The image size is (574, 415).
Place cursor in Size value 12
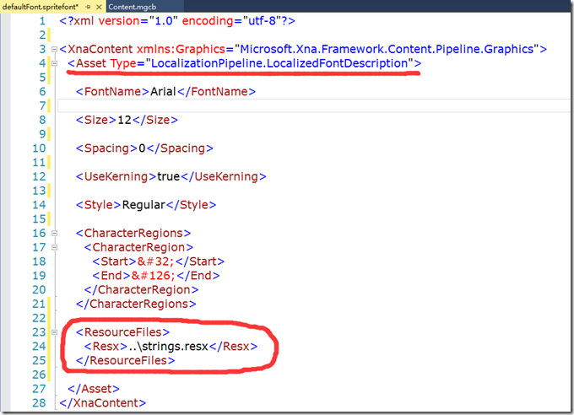(127, 120)
